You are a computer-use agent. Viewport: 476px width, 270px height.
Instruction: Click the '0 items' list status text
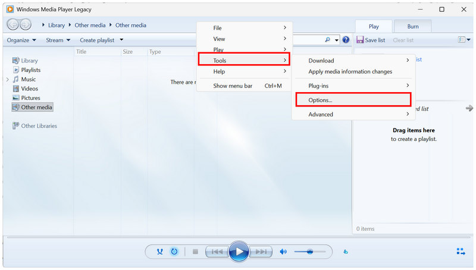coord(365,229)
